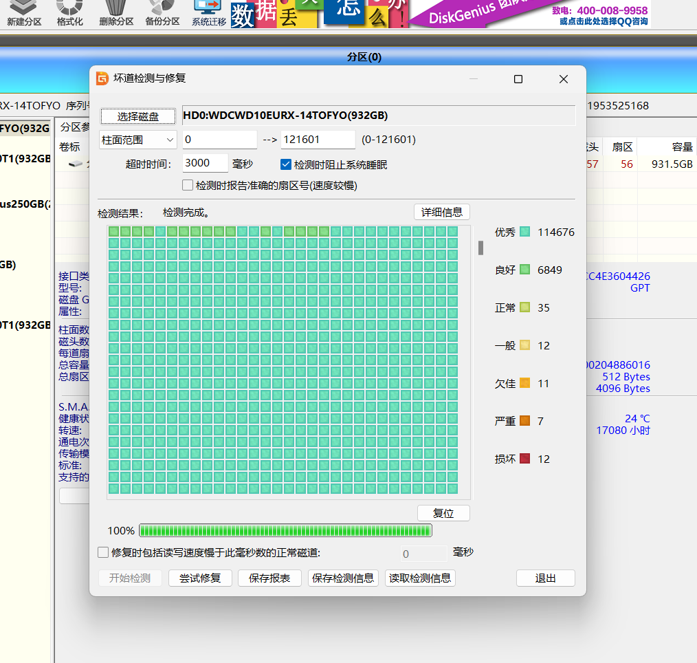
Task: Enable reporting accurate sector numbers option
Action: (187, 184)
